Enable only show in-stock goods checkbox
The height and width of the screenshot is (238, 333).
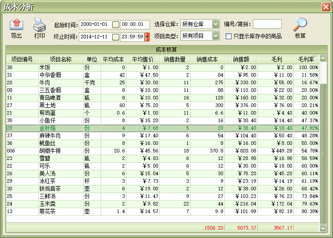coord(229,36)
